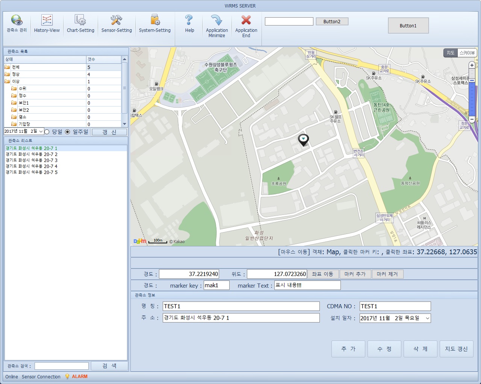Switch map to 스카이뷰 view
This screenshot has height=384, width=481.
pyautogui.click(x=467, y=53)
